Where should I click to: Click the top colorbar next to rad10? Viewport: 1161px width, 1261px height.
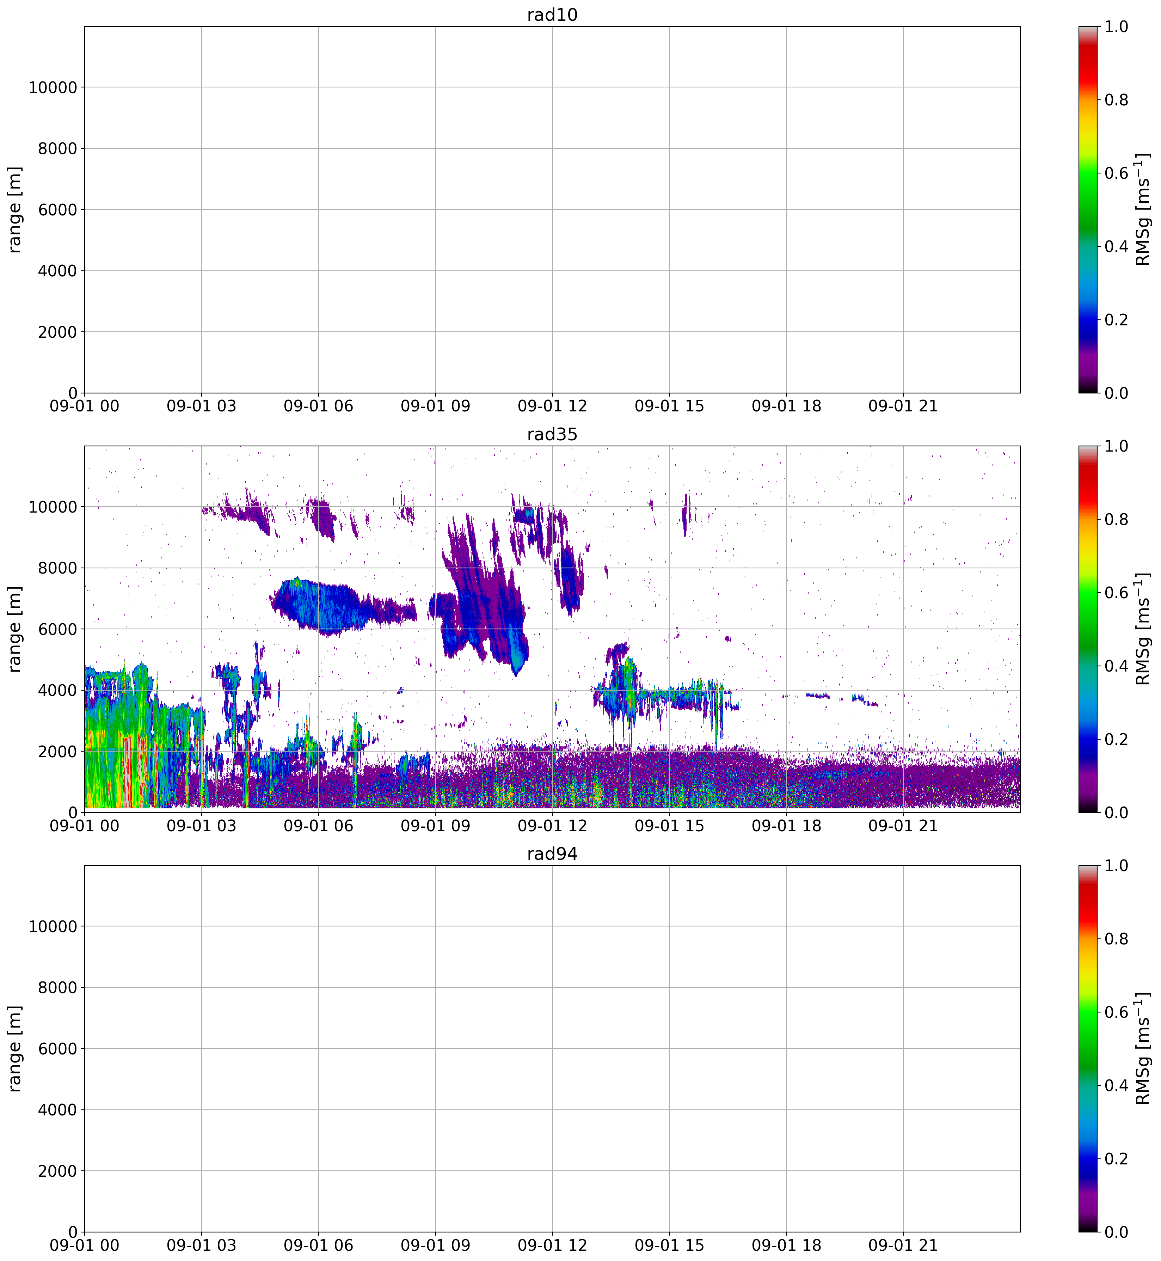click(x=1088, y=209)
